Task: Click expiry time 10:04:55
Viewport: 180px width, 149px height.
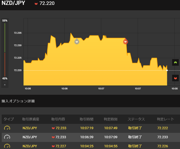Action: 111,146
